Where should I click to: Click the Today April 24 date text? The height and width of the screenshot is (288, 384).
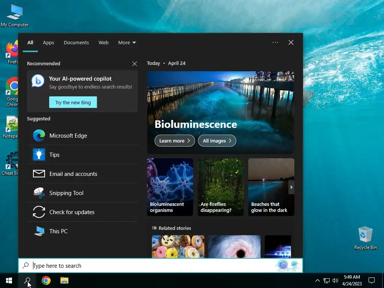[x=166, y=63]
